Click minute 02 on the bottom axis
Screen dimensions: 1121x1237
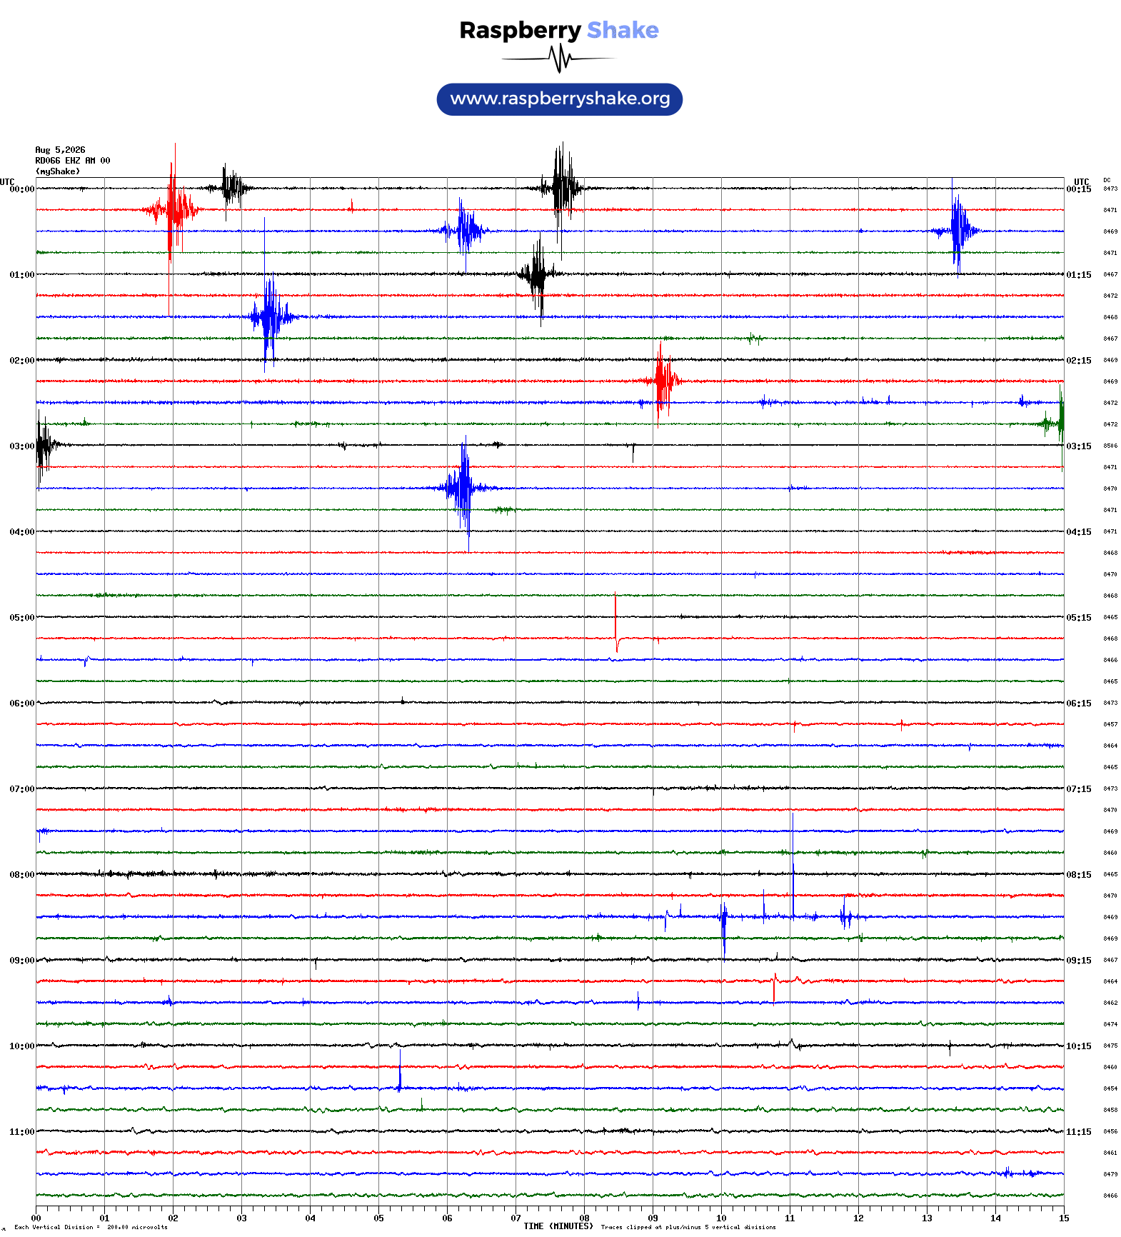click(173, 1218)
